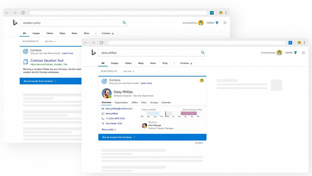Select Maps tab in the vacation policy window

(62, 33)
